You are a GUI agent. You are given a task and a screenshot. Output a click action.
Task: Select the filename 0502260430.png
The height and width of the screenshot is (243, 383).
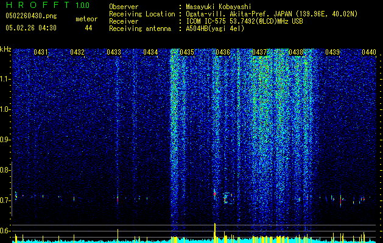pyautogui.click(x=31, y=16)
